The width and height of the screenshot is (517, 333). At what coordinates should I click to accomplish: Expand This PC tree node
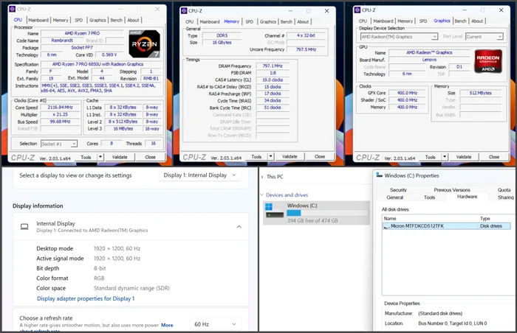(x=262, y=177)
